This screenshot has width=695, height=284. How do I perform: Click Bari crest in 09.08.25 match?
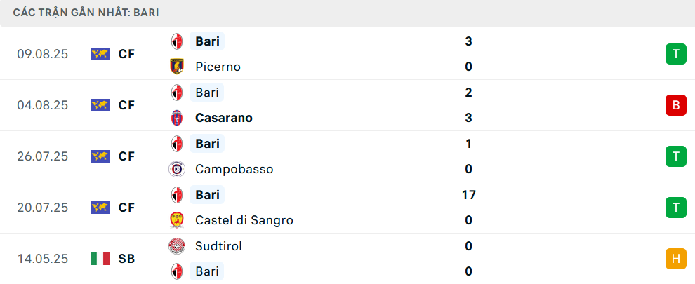177,41
